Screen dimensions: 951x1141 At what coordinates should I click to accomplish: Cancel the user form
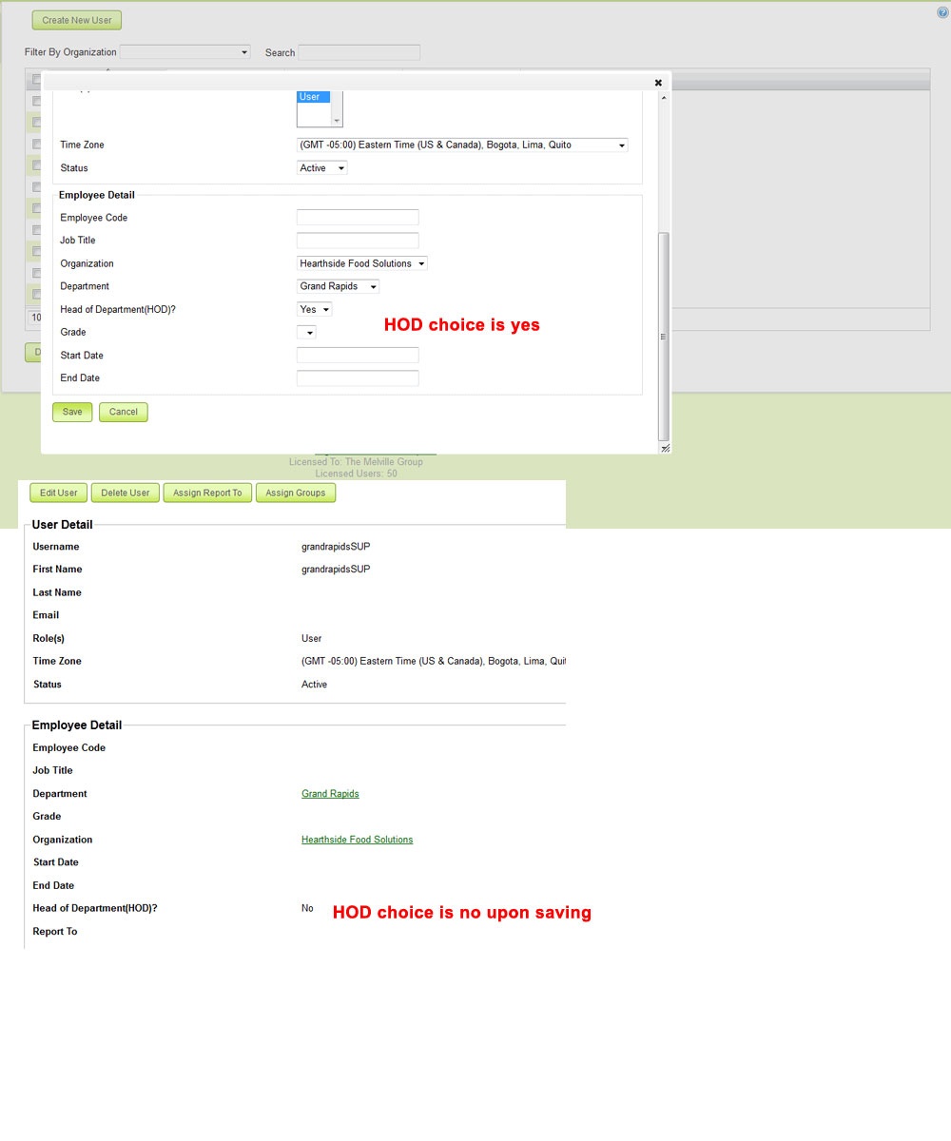click(x=124, y=412)
